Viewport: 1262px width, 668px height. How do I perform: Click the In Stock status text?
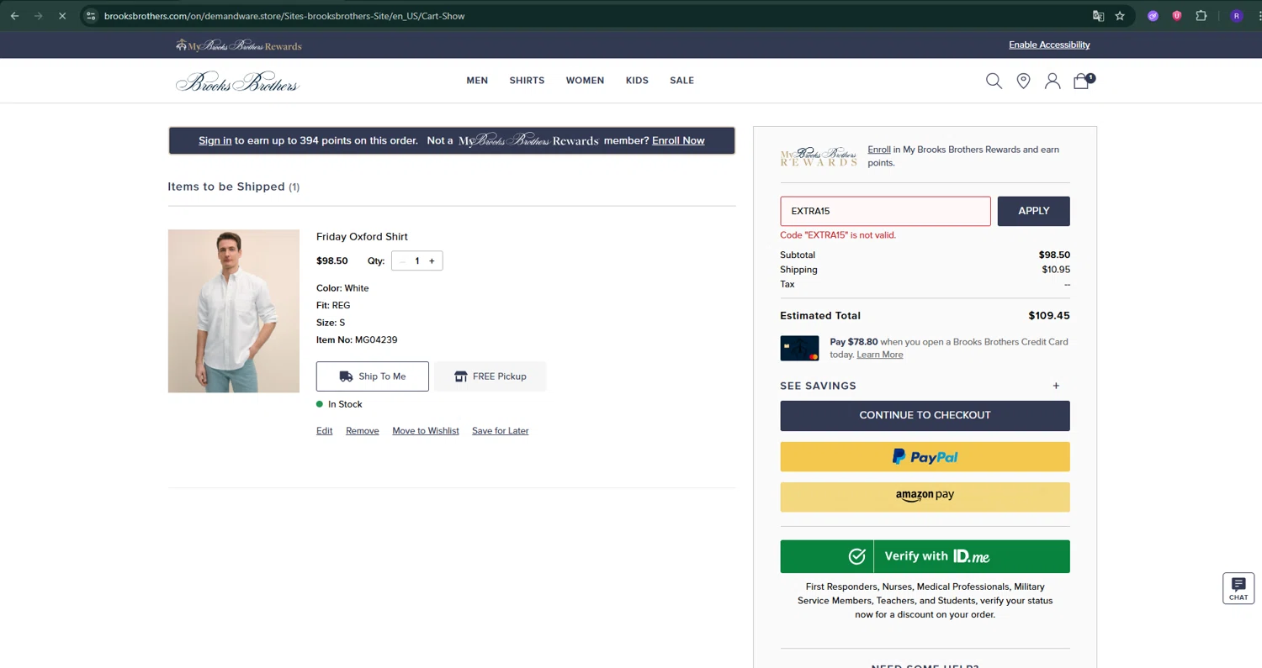[x=345, y=404]
